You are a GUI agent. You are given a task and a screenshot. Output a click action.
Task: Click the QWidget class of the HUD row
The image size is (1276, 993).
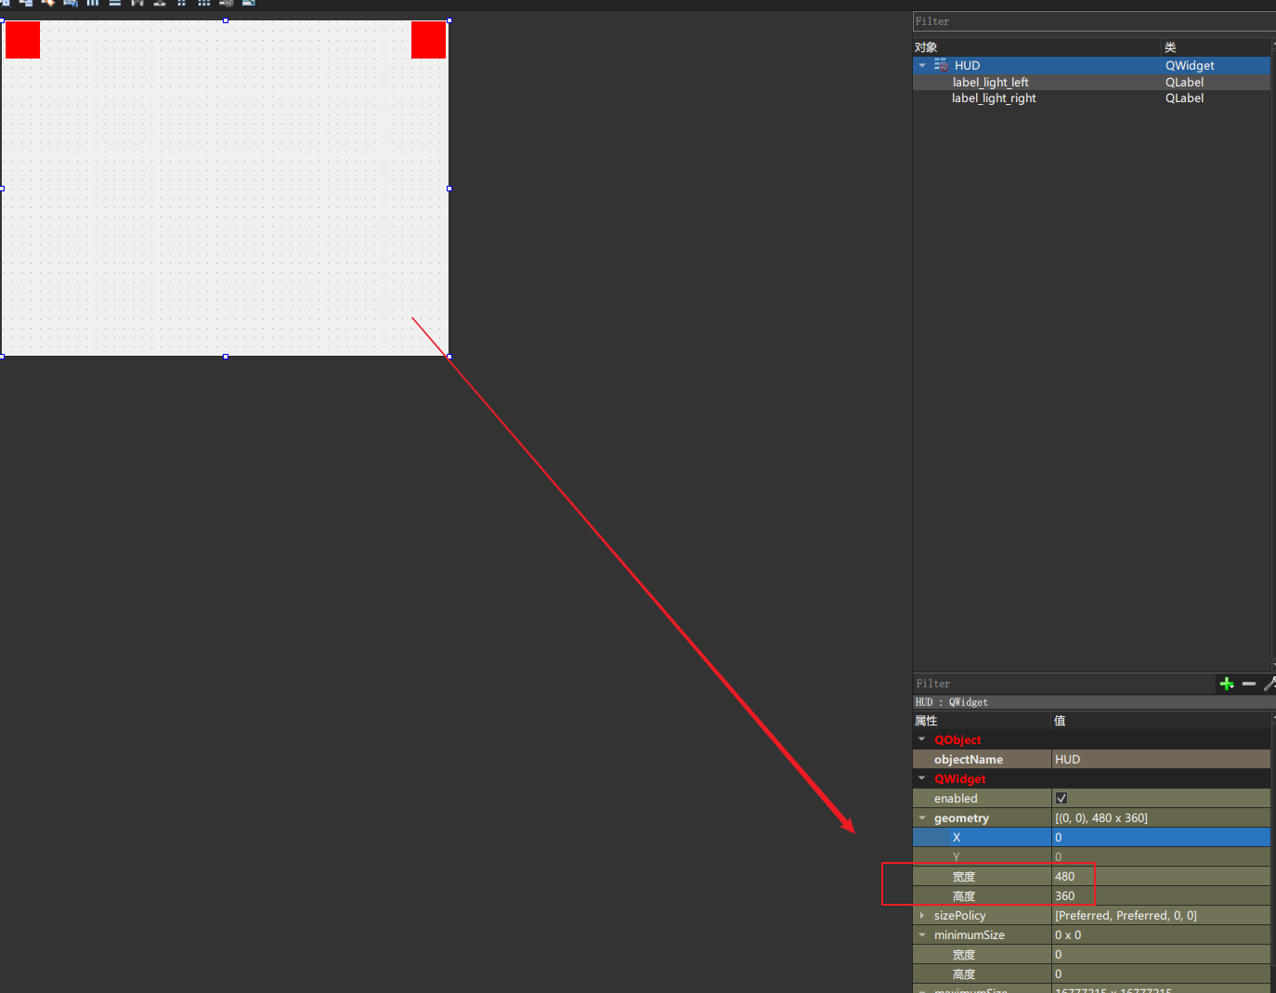(1190, 65)
